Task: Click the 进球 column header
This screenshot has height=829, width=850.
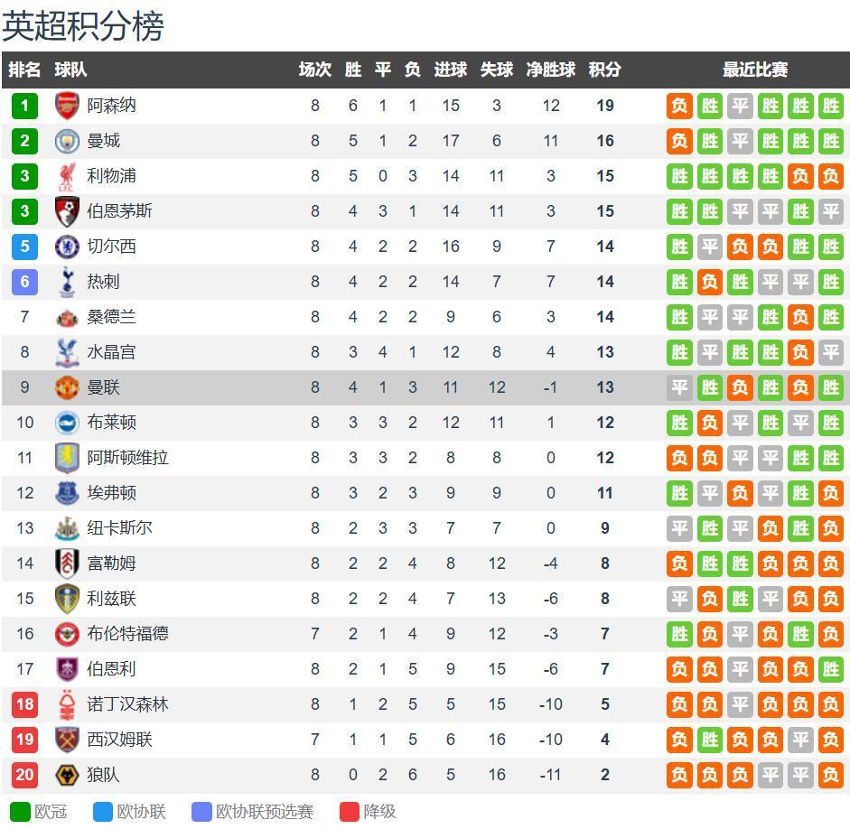Action: (x=451, y=70)
